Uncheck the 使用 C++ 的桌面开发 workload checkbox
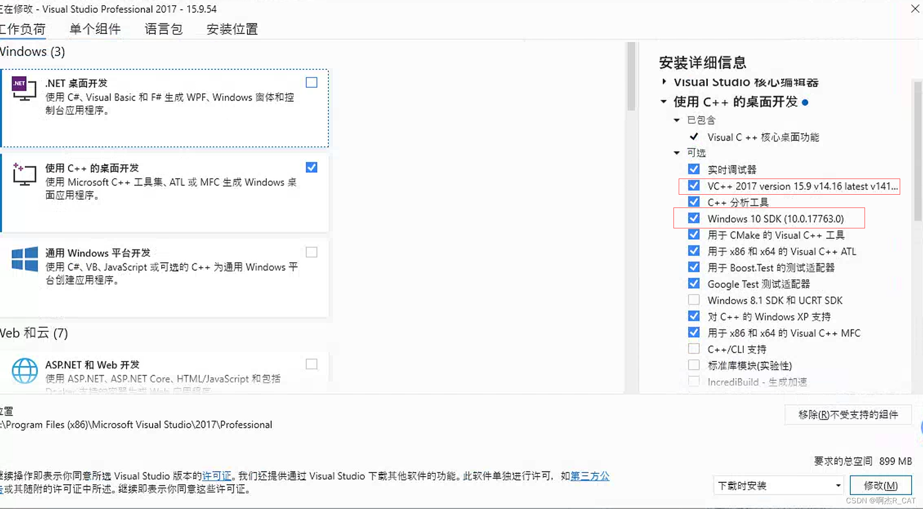 click(x=311, y=167)
